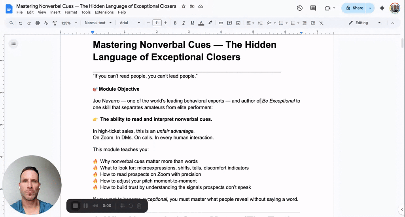The image size is (405, 217).
Task: Click the Module Objective heading text
Action: click(119, 89)
